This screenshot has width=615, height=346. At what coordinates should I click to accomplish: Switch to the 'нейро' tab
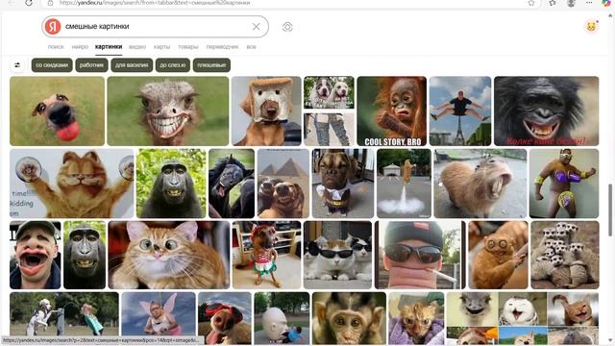coord(80,47)
